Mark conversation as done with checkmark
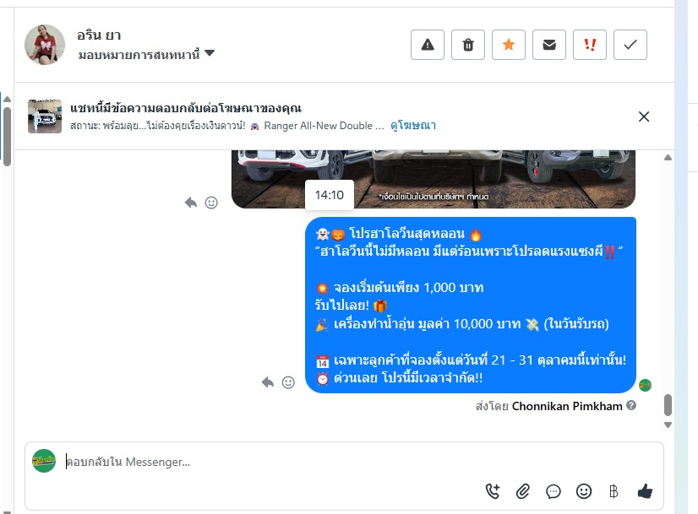Viewport: 698px width, 514px height. [630, 45]
